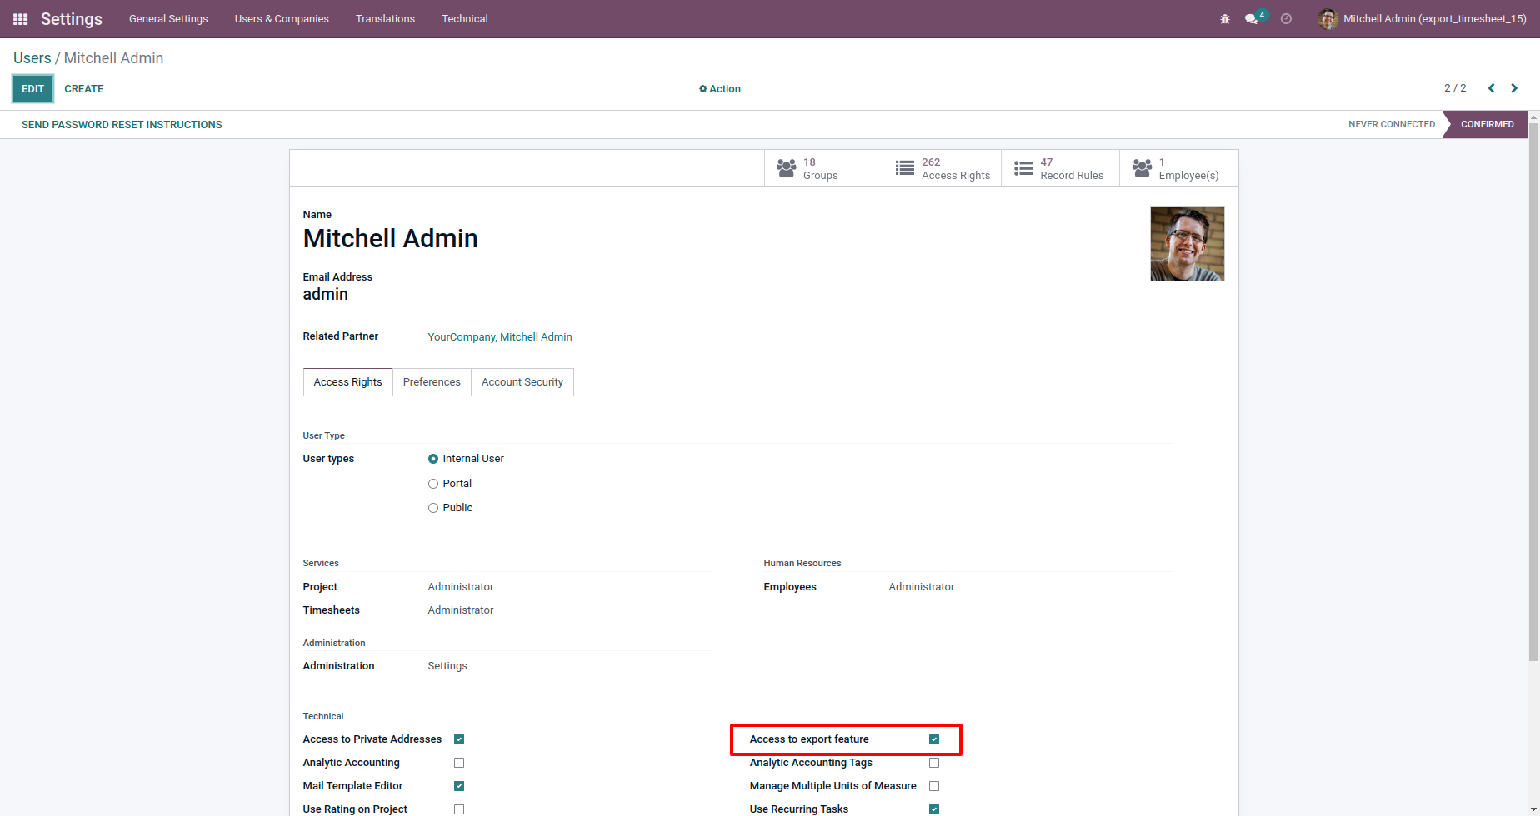Open the conversations chat icon

pos(1251,18)
